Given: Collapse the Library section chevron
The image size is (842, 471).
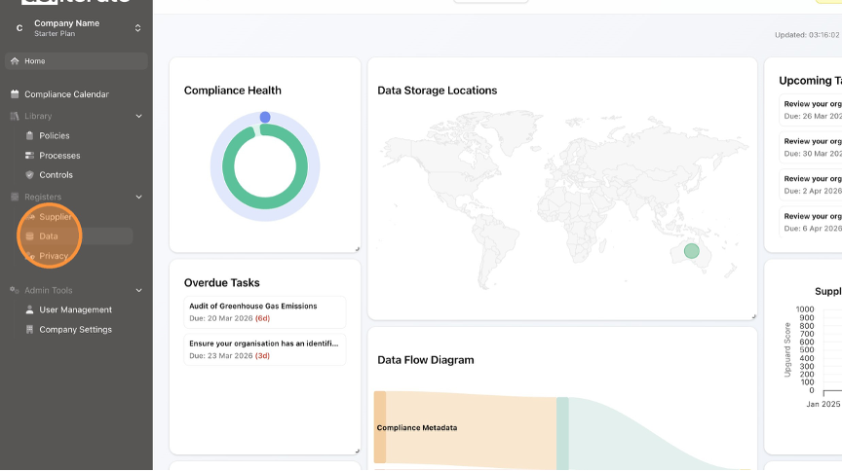Looking at the screenshot, I should coord(138,117).
